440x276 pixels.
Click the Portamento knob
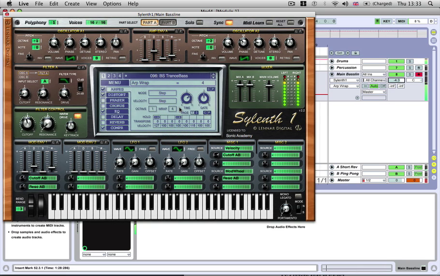click(x=286, y=209)
